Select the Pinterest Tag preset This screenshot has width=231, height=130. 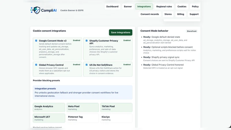(83, 118)
